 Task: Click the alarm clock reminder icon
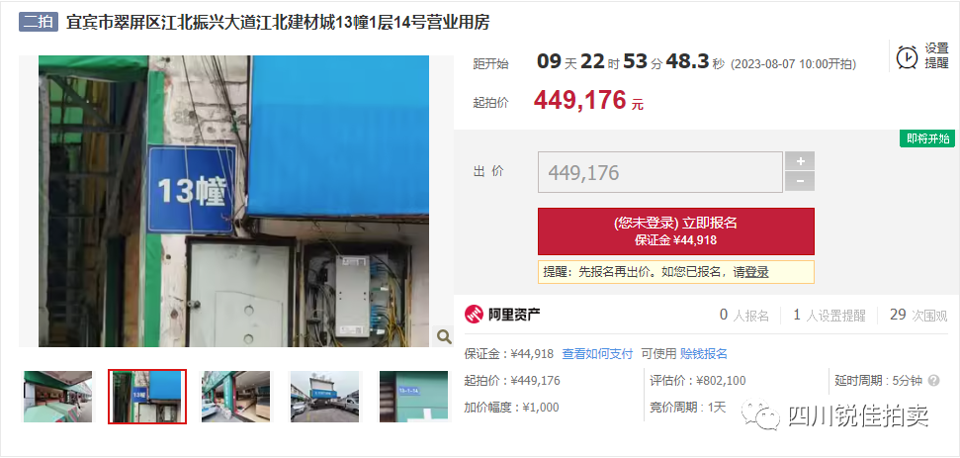tap(907, 57)
